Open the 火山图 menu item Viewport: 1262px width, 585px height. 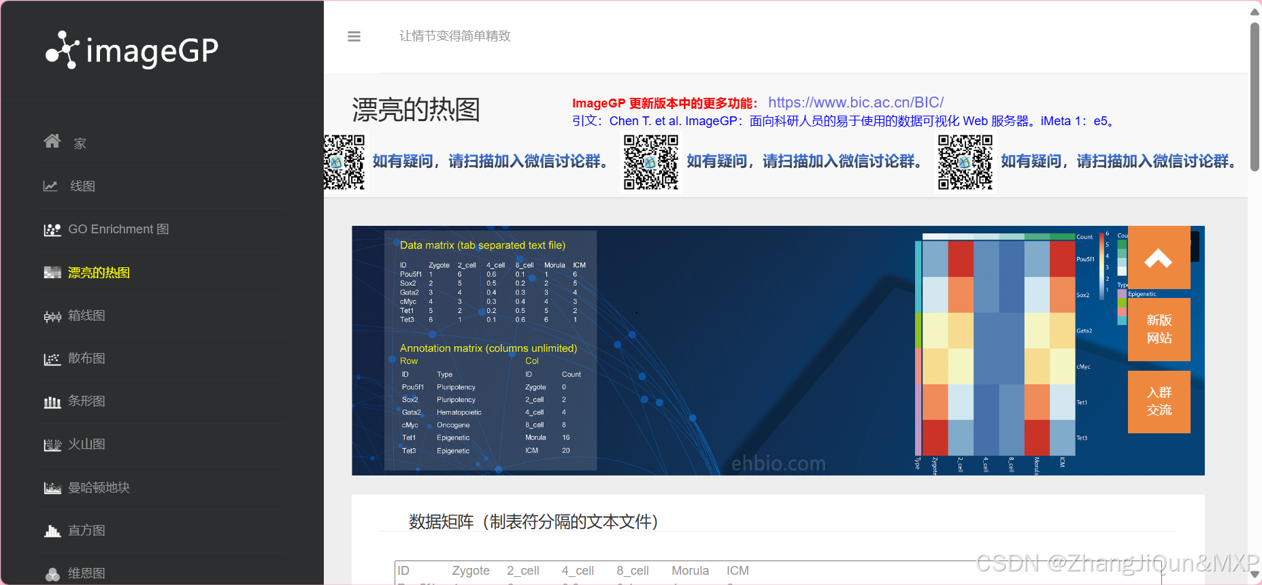coord(86,444)
